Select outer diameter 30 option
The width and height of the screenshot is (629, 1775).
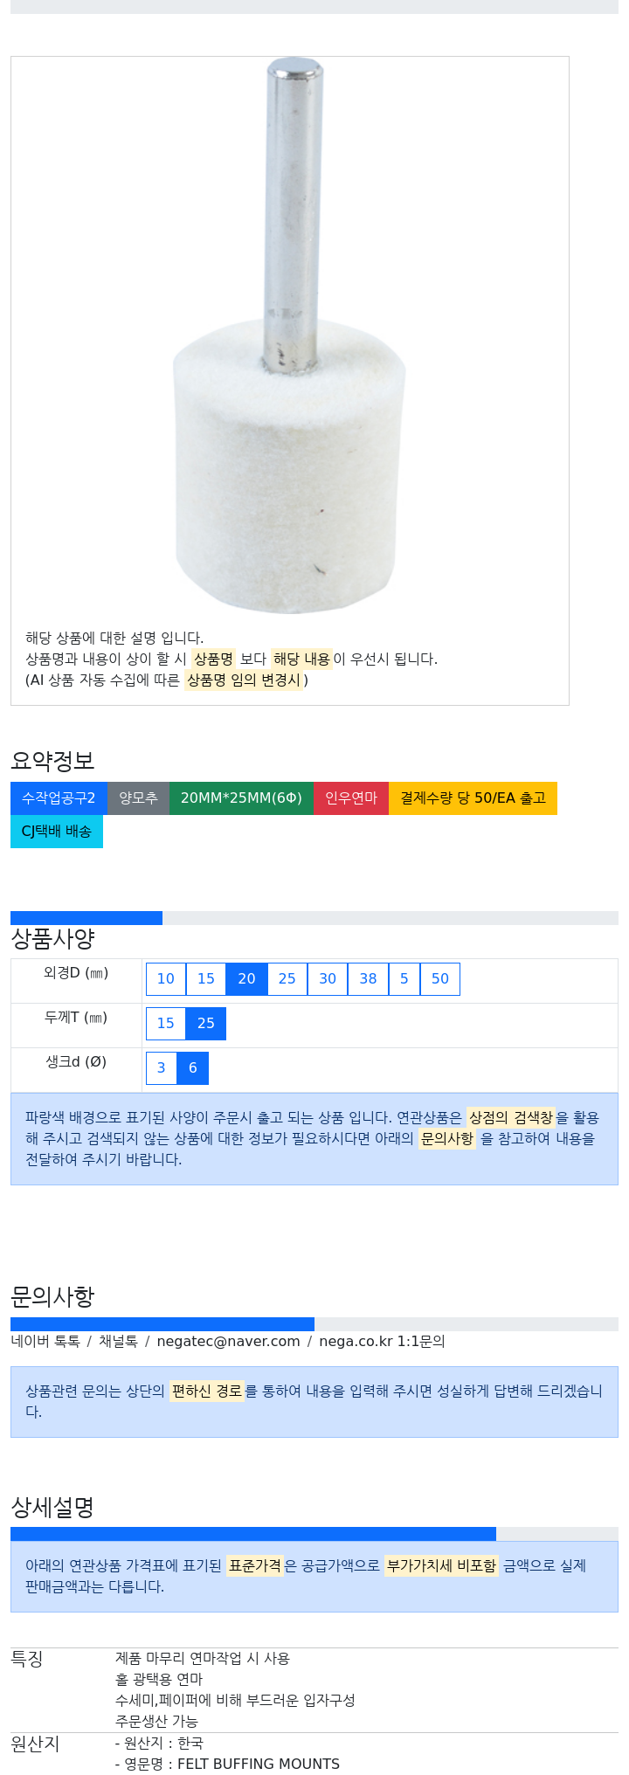click(x=328, y=979)
